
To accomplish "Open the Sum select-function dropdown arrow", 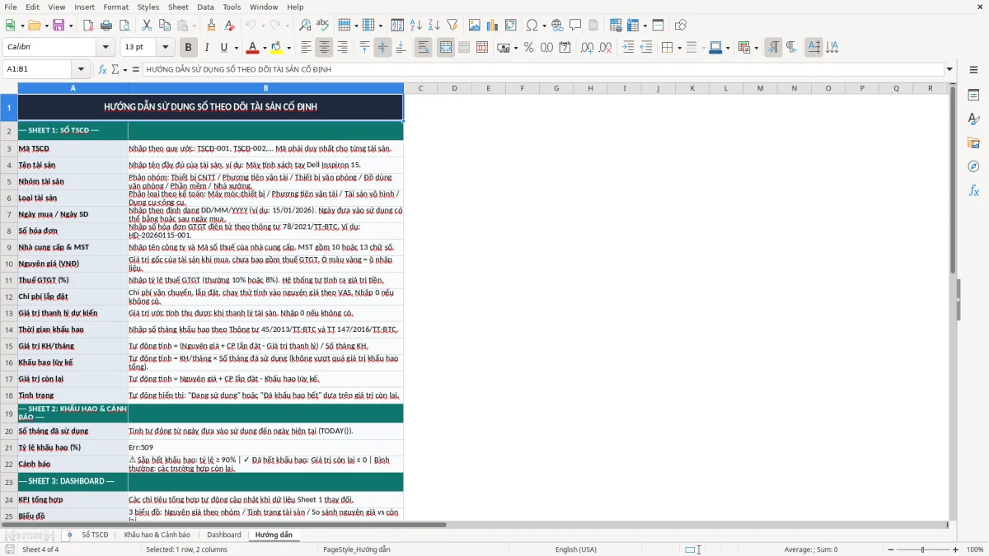I will click(124, 69).
